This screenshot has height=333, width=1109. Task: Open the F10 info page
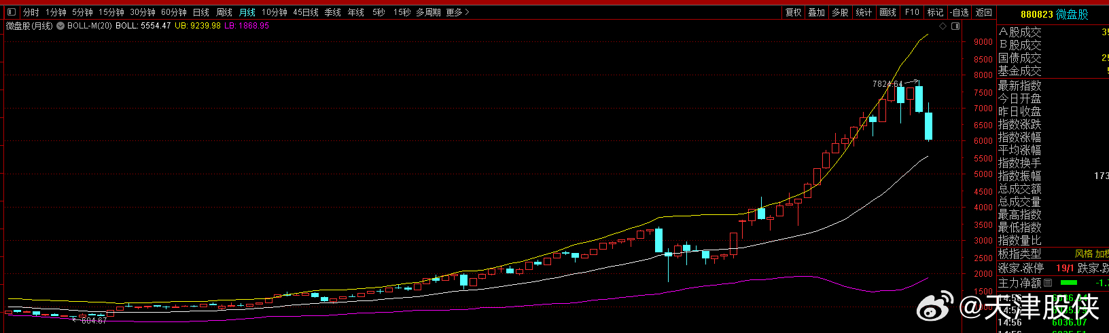912,12
